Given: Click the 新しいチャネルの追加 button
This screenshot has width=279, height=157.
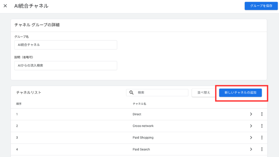Looking at the screenshot, I should pyautogui.click(x=240, y=92).
